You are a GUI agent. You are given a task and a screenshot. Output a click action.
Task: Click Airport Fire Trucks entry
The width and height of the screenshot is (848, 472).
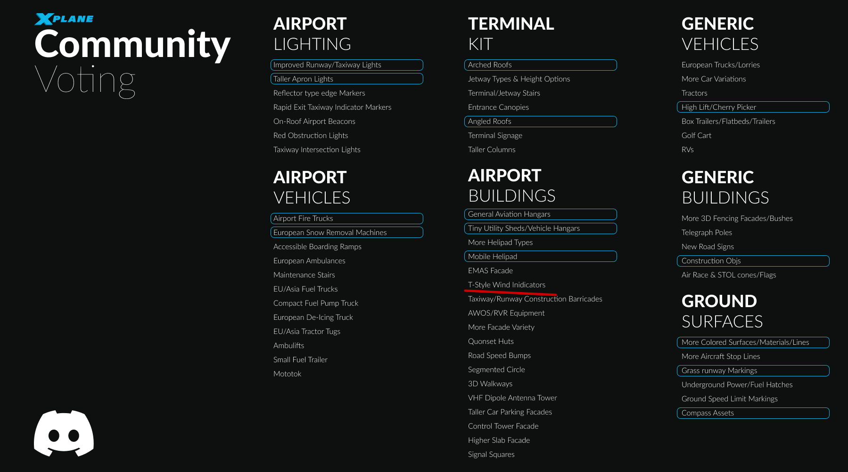(x=346, y=219)
